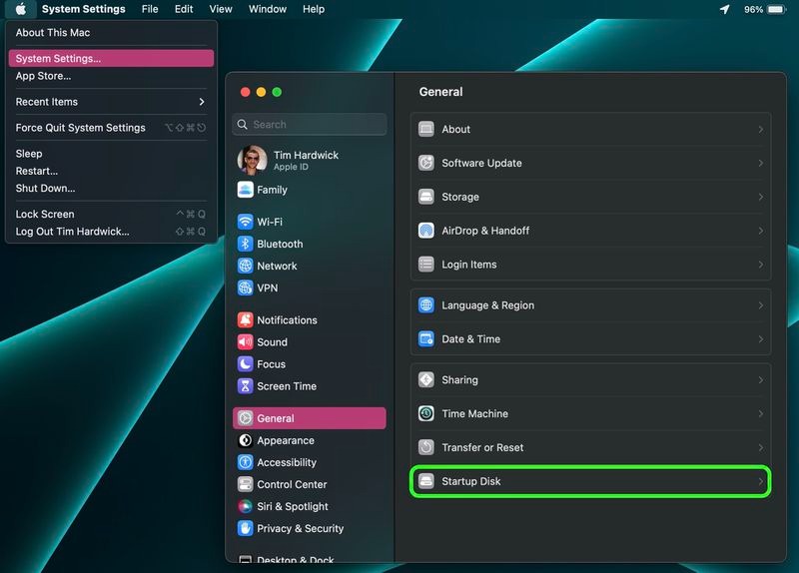Choose App Store... from Apple menu
799x573 pixels.
pos(111,76)
